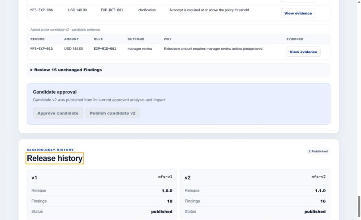Click the 2 Published badge
This screenshot has width=361, height=220.
pos(318,151)
